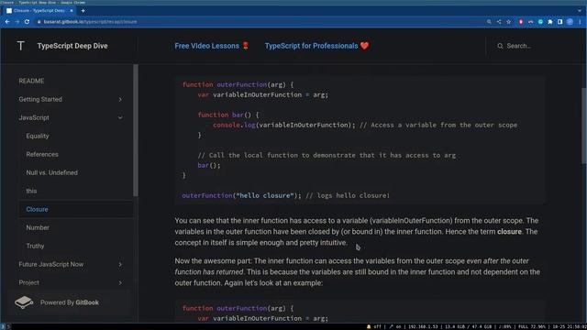Expand the Future JavaScript Now chevron

click(120, 265)
